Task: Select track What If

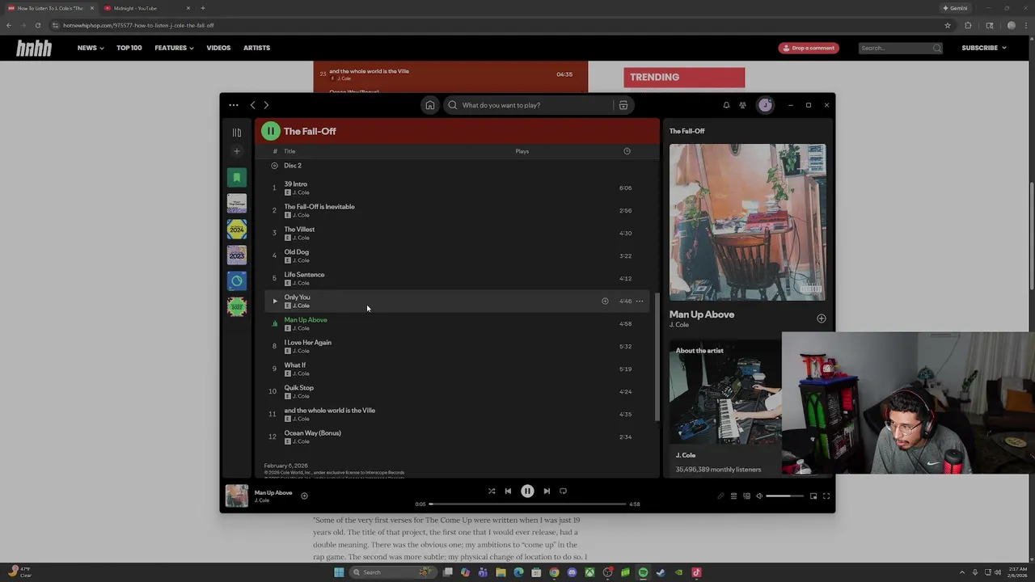Action: 457,369
